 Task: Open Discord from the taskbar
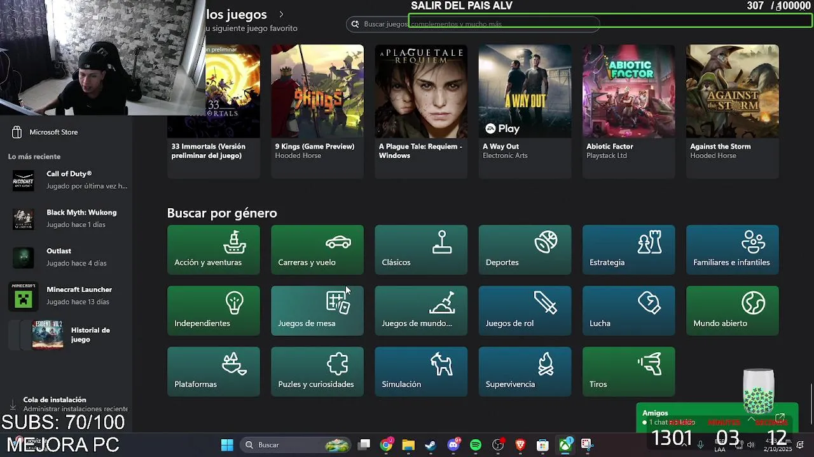click(x=453, y=445)
